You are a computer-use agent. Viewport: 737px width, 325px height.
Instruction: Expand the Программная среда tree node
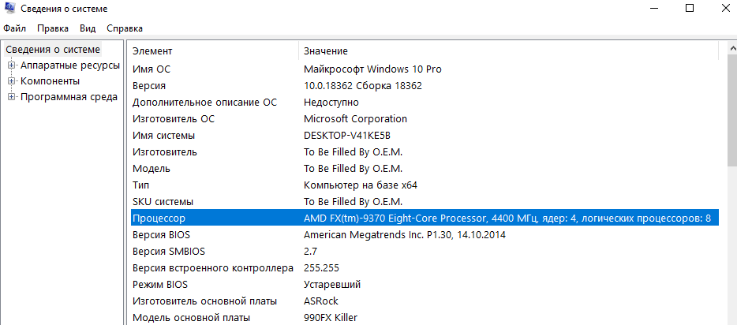coord(12,97)
